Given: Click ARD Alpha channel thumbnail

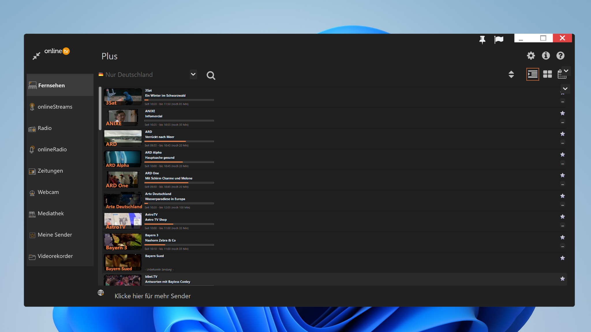Looking at the screenshot, I should point(123,159).
